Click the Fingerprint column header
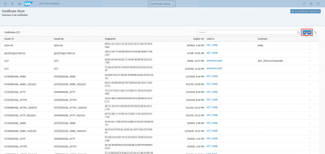The width and height of the screenshot is (325, 154). [x=110, y=39]
